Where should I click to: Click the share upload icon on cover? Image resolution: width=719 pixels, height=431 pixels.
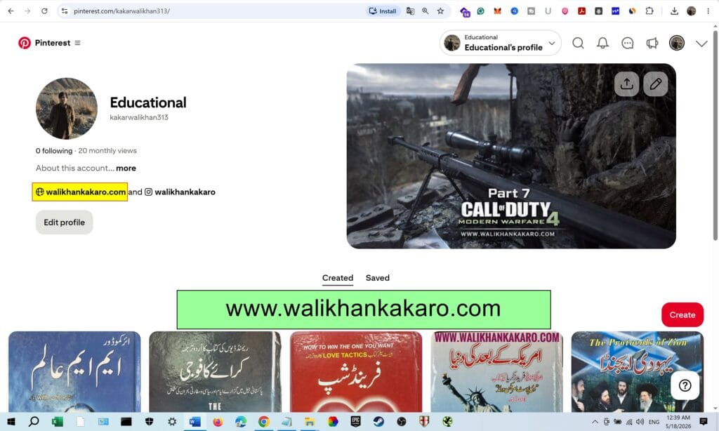(626, 84)
